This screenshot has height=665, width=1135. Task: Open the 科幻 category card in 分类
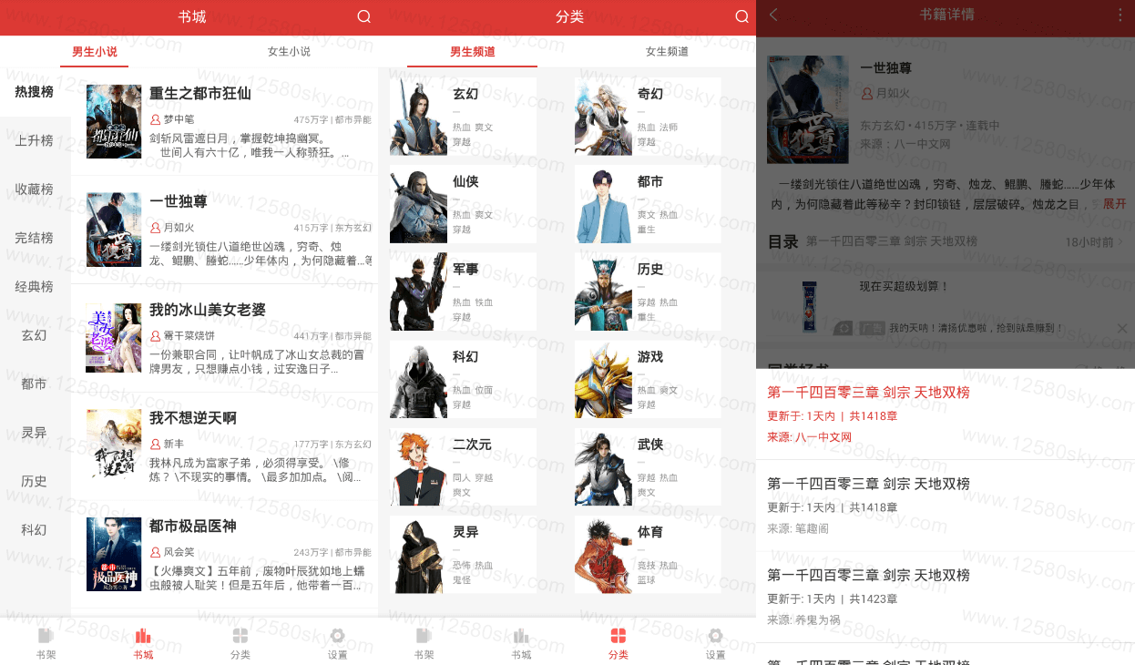pos(463,379)
